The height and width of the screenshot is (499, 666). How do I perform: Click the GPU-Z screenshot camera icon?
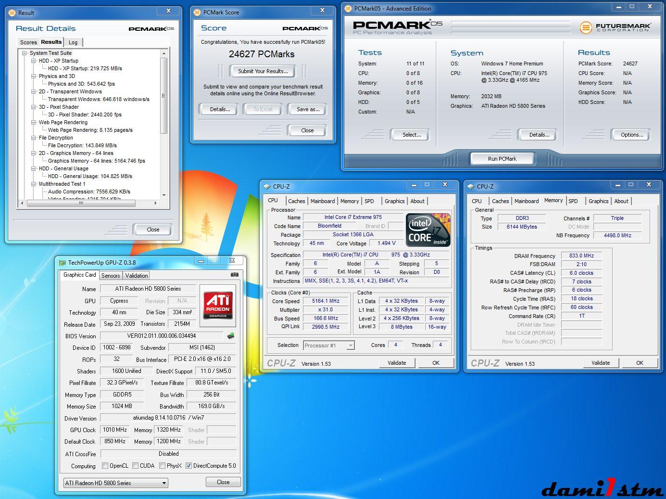tap(234, 275)
